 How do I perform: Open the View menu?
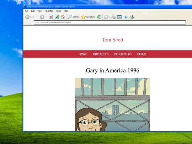pos(40,11)
